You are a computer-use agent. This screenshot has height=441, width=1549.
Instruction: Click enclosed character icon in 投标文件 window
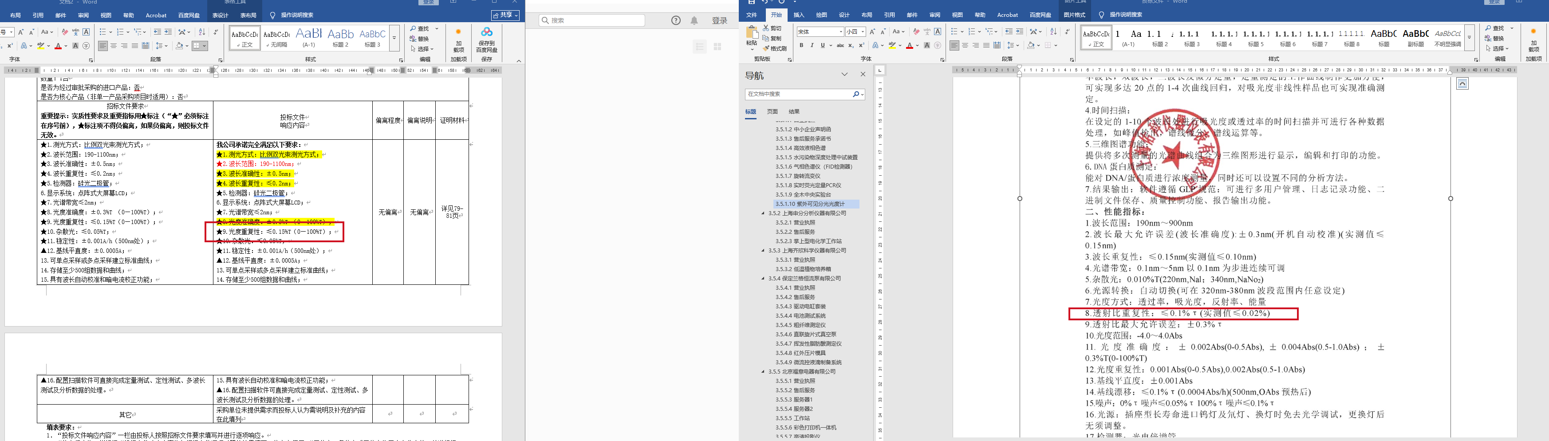point(938,45)
